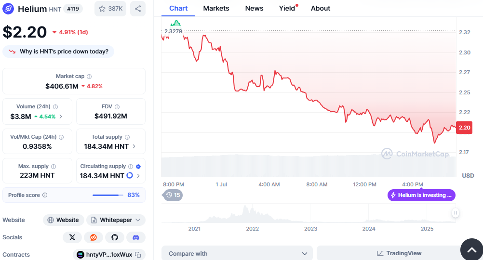This screenshot has height=260, width=483.
Task: Click the Helium coin logo icon
Action: [8, 9]
